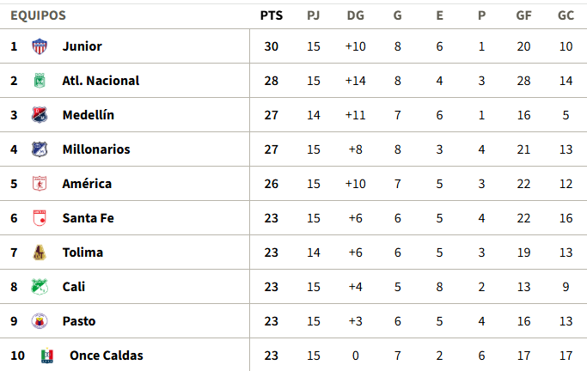
Task: Open the Atl. Nacional team link
Action: click(101, 81)
